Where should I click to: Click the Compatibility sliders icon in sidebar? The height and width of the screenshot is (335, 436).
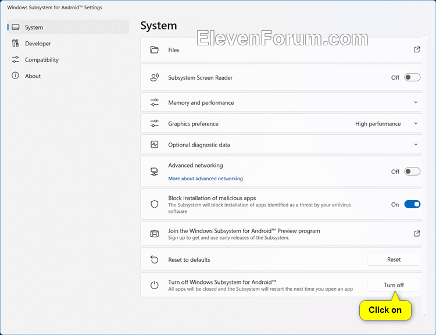click(16, 59)
